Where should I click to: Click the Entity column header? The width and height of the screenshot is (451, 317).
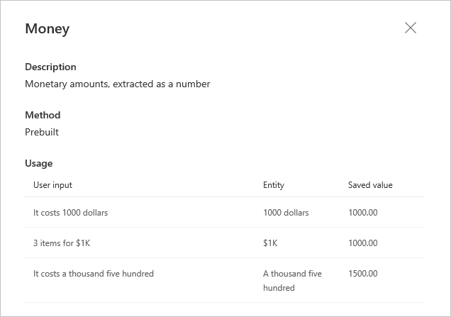pyautogui.click(x=273, y=185)
